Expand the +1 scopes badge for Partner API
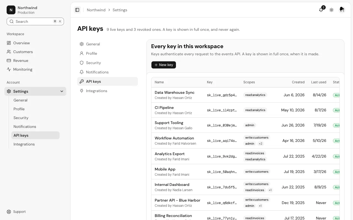353x220 pixels. pyautogui.click(x=260, y=206)
